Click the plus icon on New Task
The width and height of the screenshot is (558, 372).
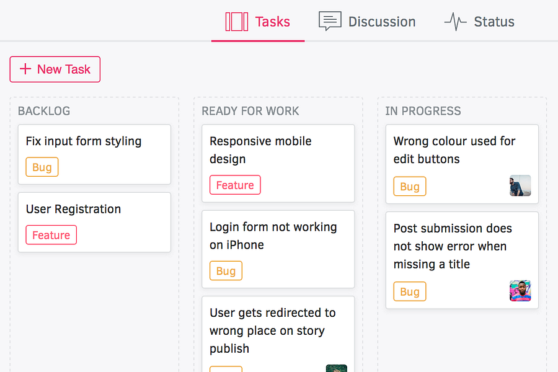25,69
